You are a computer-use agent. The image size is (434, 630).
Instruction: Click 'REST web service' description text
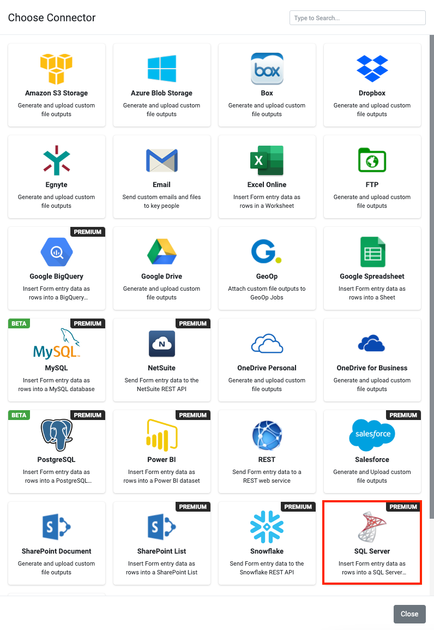tap(267, 481)
